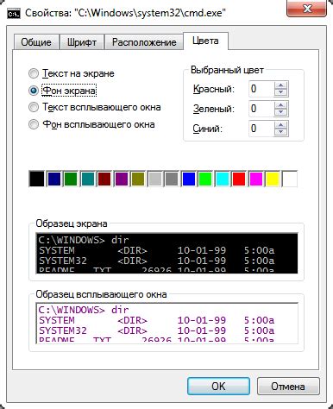
Task: Pick the bright red color swatch
Action: (x=239, y=179)
